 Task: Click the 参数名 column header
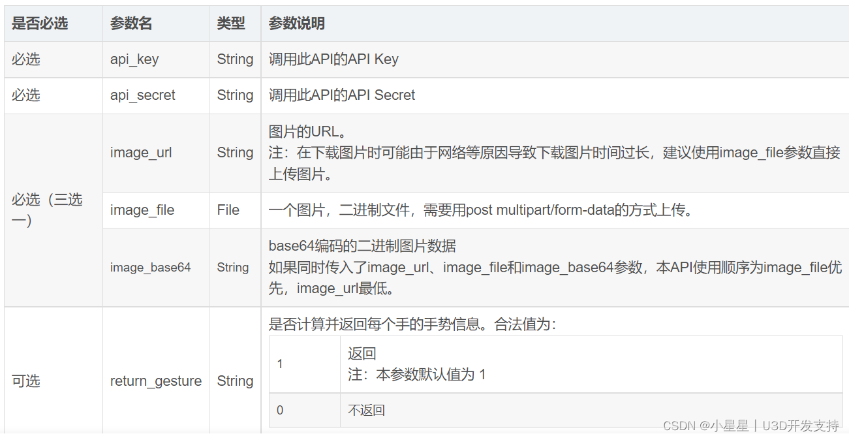click(131, 23)
